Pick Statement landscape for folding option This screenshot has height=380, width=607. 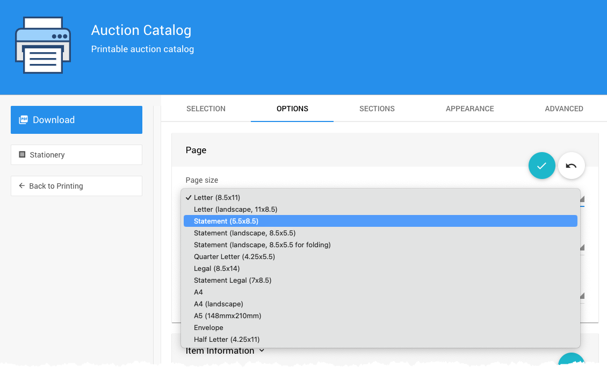point(262,245)
